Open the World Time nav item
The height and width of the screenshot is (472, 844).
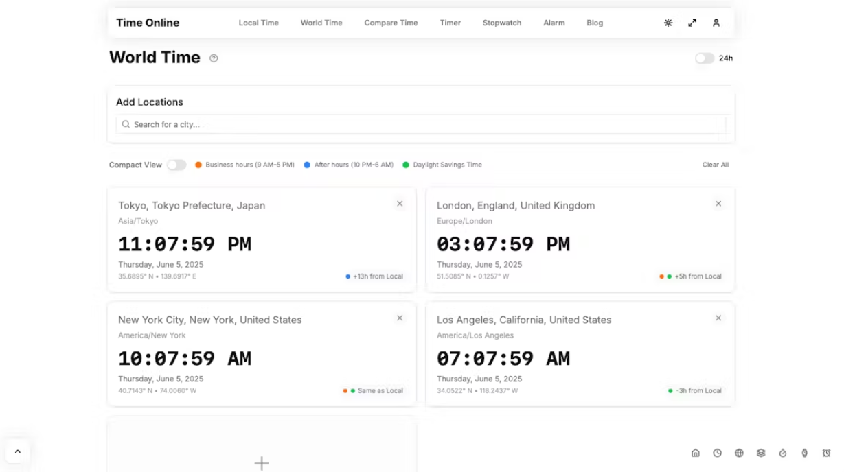pyautogui.click(x=321, y=23)
